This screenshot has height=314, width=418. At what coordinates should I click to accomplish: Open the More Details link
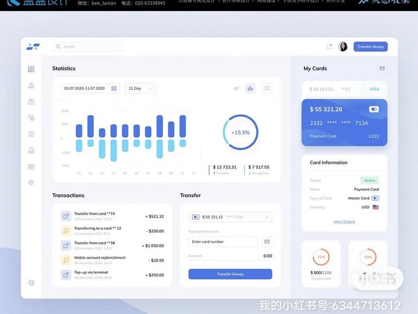point(344,222)
